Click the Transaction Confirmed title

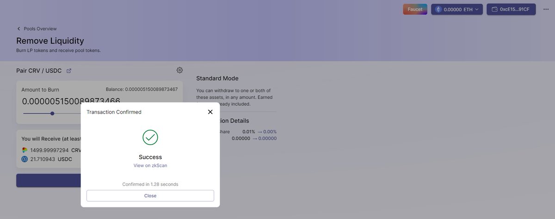pos(114,112)
